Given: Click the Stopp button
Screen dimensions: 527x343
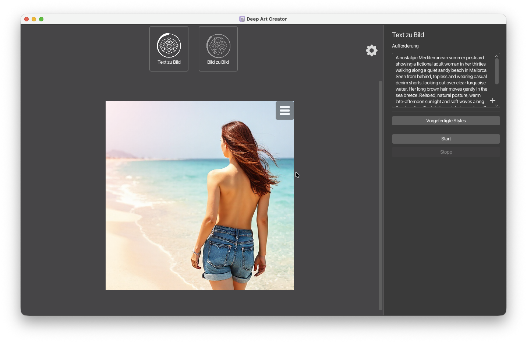Looking at the screenshot, I should click(x=446, y=152).
